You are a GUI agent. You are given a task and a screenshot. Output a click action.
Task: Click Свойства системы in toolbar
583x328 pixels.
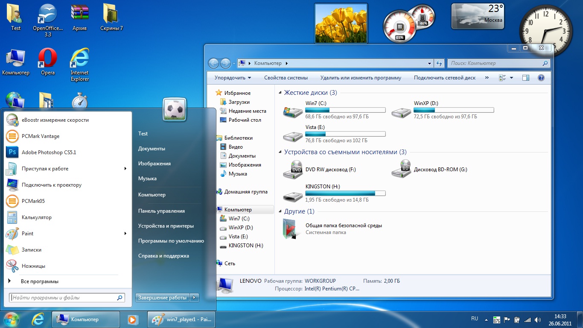click(286, 78)
